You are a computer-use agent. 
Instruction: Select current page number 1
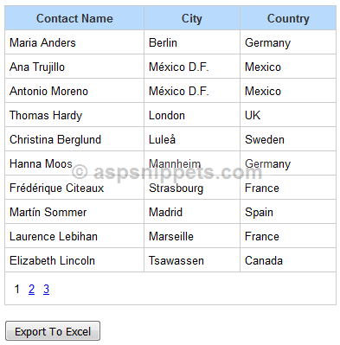pyautogui.click(x=16, y=289)
